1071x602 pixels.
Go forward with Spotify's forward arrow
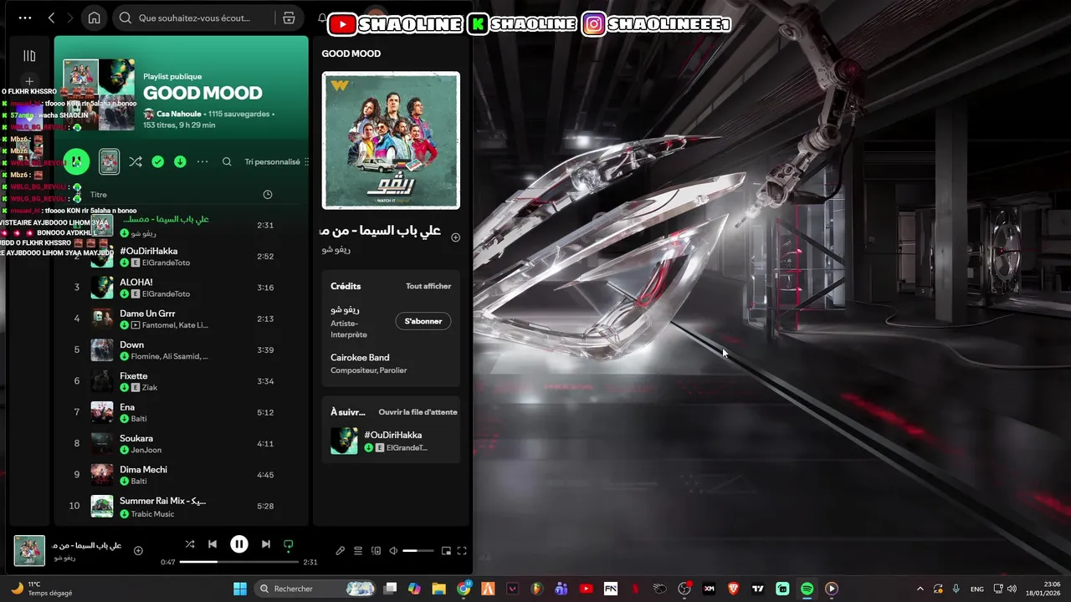pos(70,18)
